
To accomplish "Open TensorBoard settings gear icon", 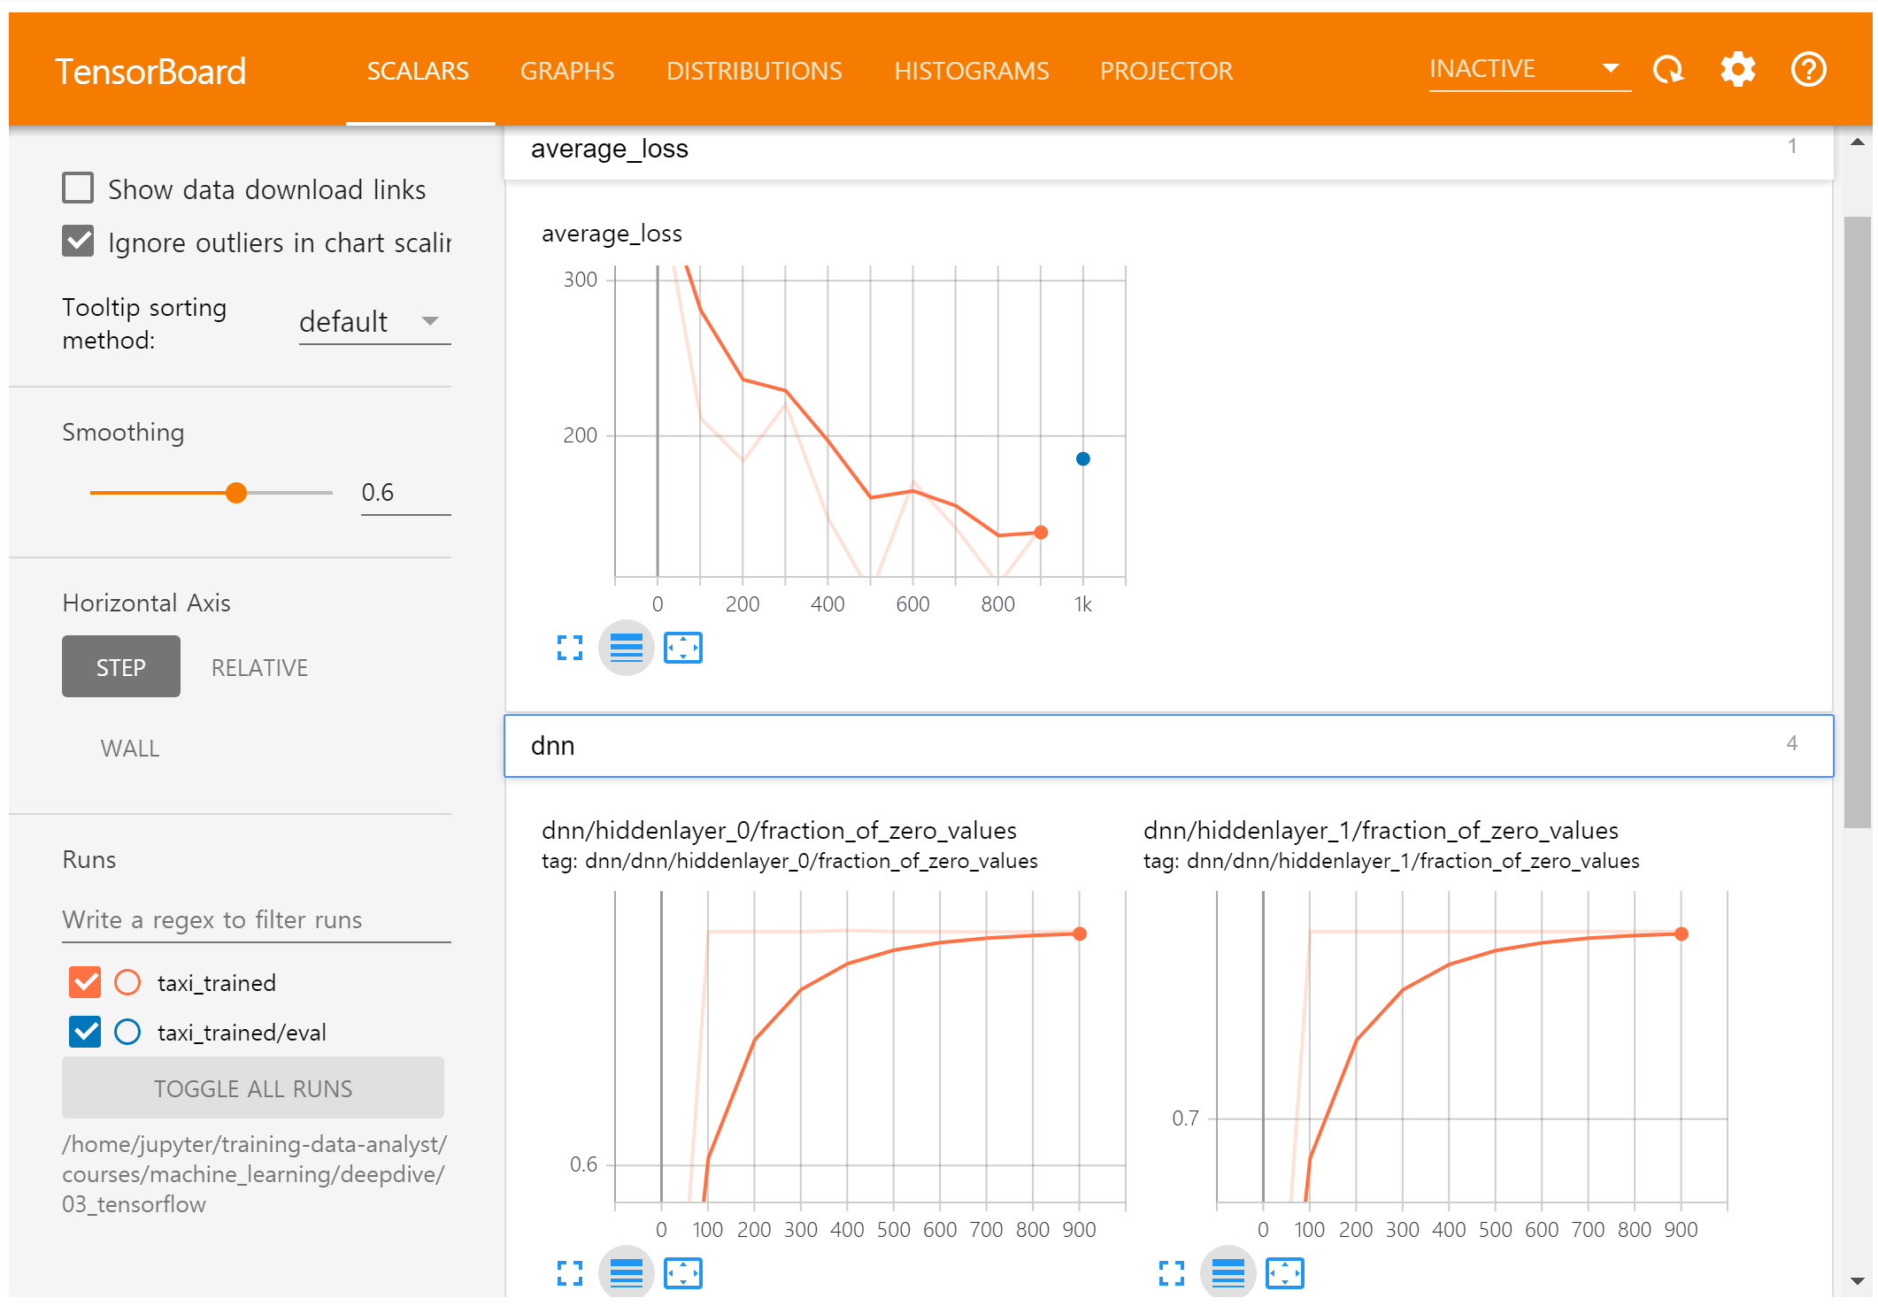I will point(1737,69).
